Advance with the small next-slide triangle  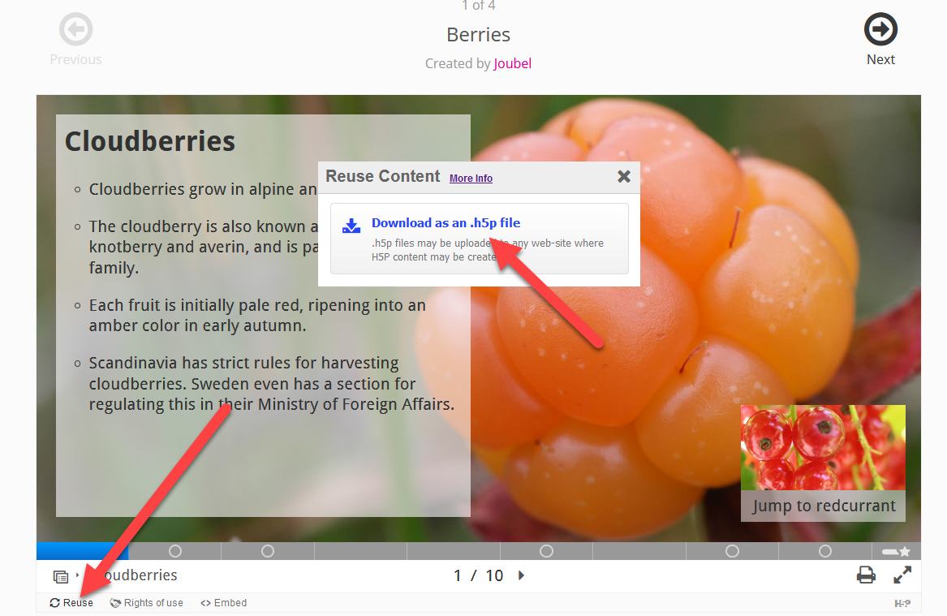click(521, 575)
